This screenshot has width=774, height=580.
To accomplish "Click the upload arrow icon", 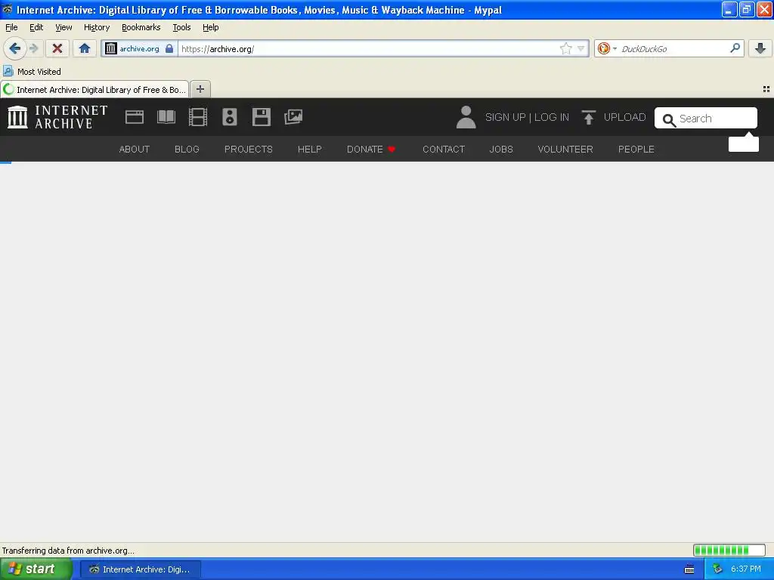I will [x=588, y=117].
